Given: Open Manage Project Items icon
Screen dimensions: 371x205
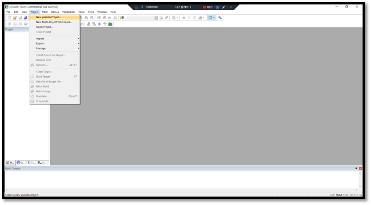Looking at the screenshot, I should (89, 24).
